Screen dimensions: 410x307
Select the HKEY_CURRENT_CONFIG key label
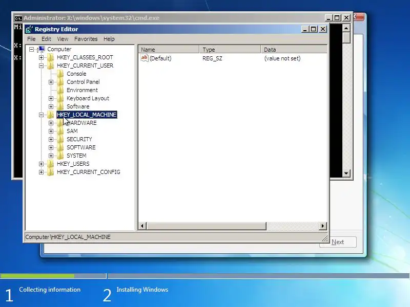click(x=88, y=172)
